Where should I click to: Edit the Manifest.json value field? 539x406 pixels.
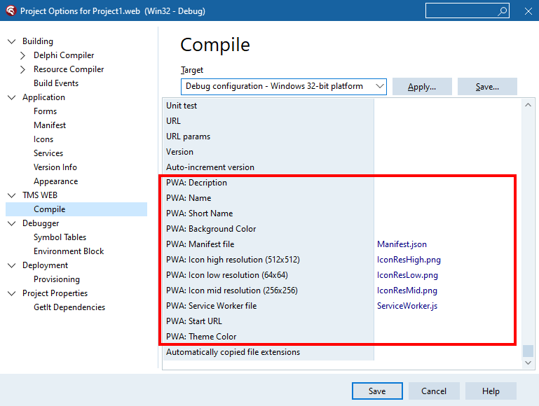click(444, 244)
